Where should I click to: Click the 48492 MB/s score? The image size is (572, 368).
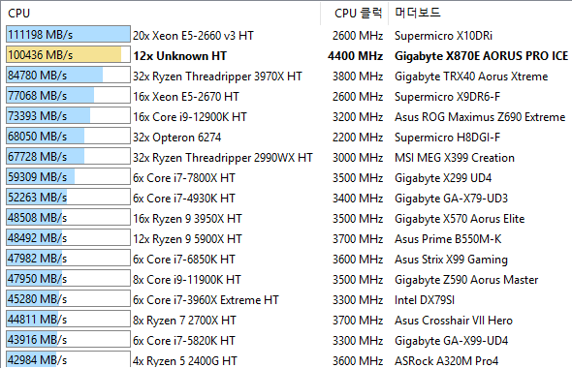[x=37, y=238]
